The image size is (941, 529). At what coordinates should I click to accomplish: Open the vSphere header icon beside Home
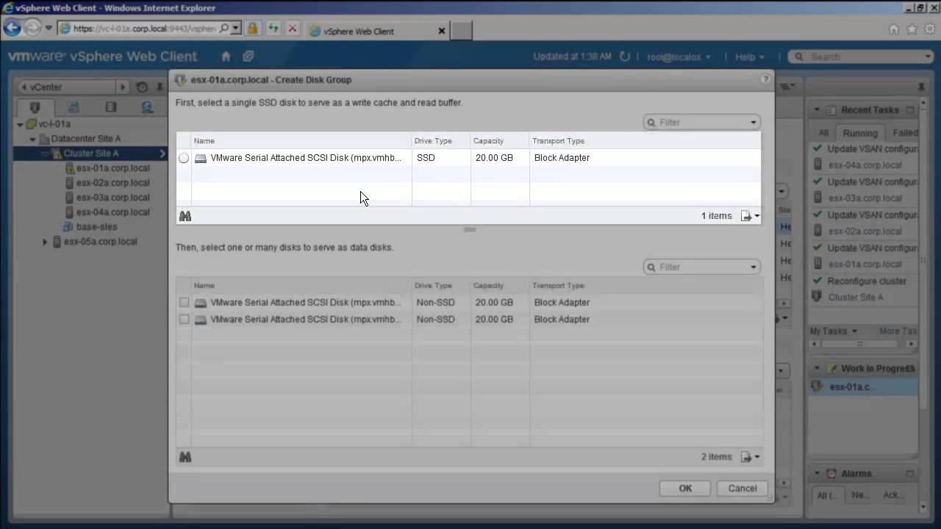[x=248, y=57]
